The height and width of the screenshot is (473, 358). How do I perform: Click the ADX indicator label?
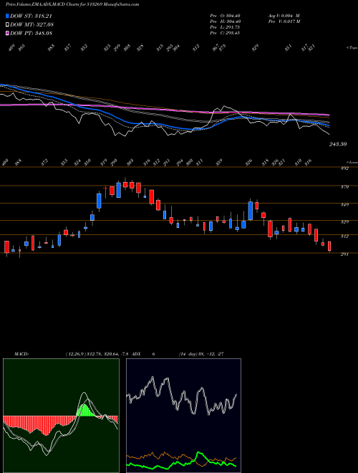click(136, 354)
